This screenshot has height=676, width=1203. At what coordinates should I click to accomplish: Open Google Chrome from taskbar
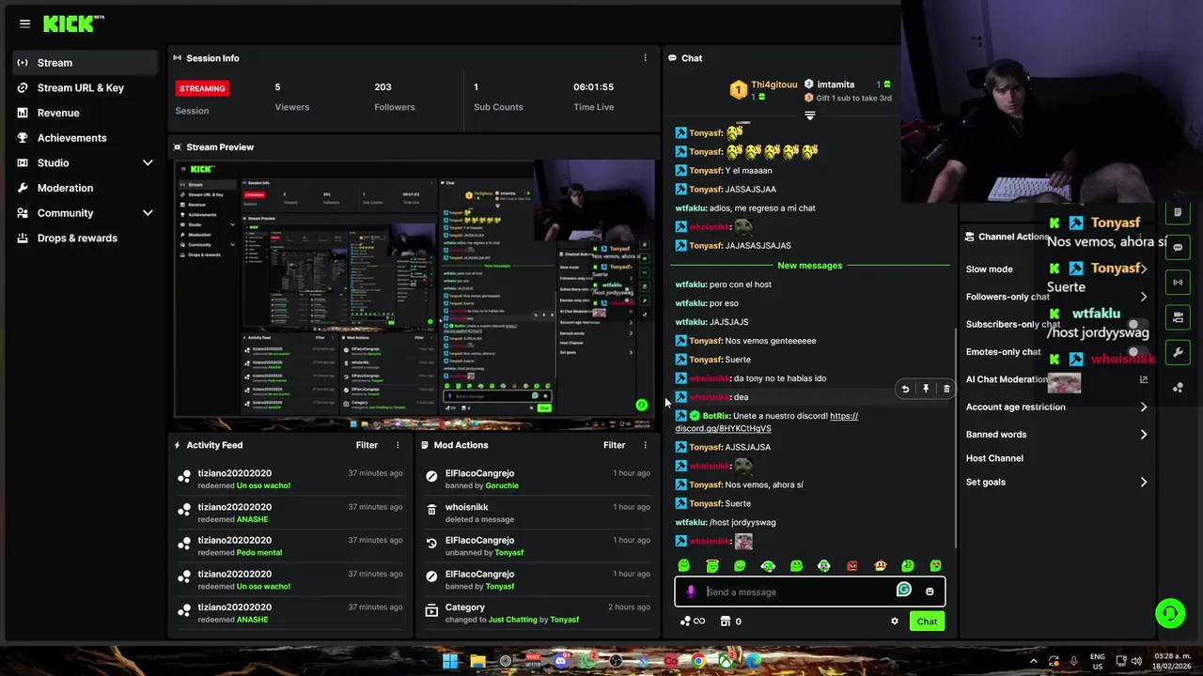pyautogui.click(x=698, y=661)
